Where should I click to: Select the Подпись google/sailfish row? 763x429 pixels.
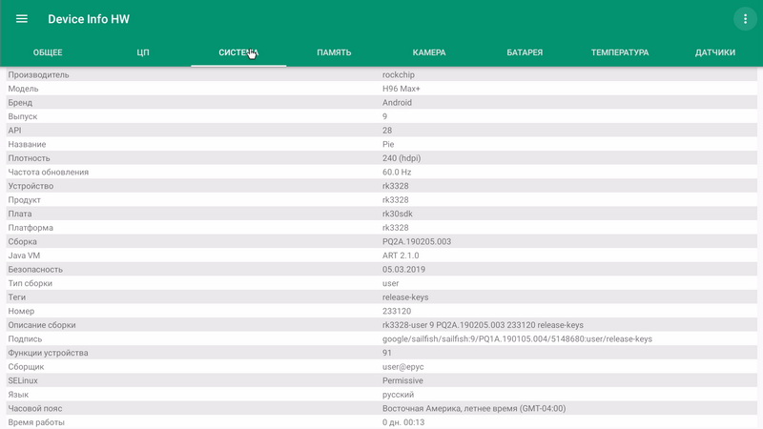pyautogui.click(x=381, y=339)
